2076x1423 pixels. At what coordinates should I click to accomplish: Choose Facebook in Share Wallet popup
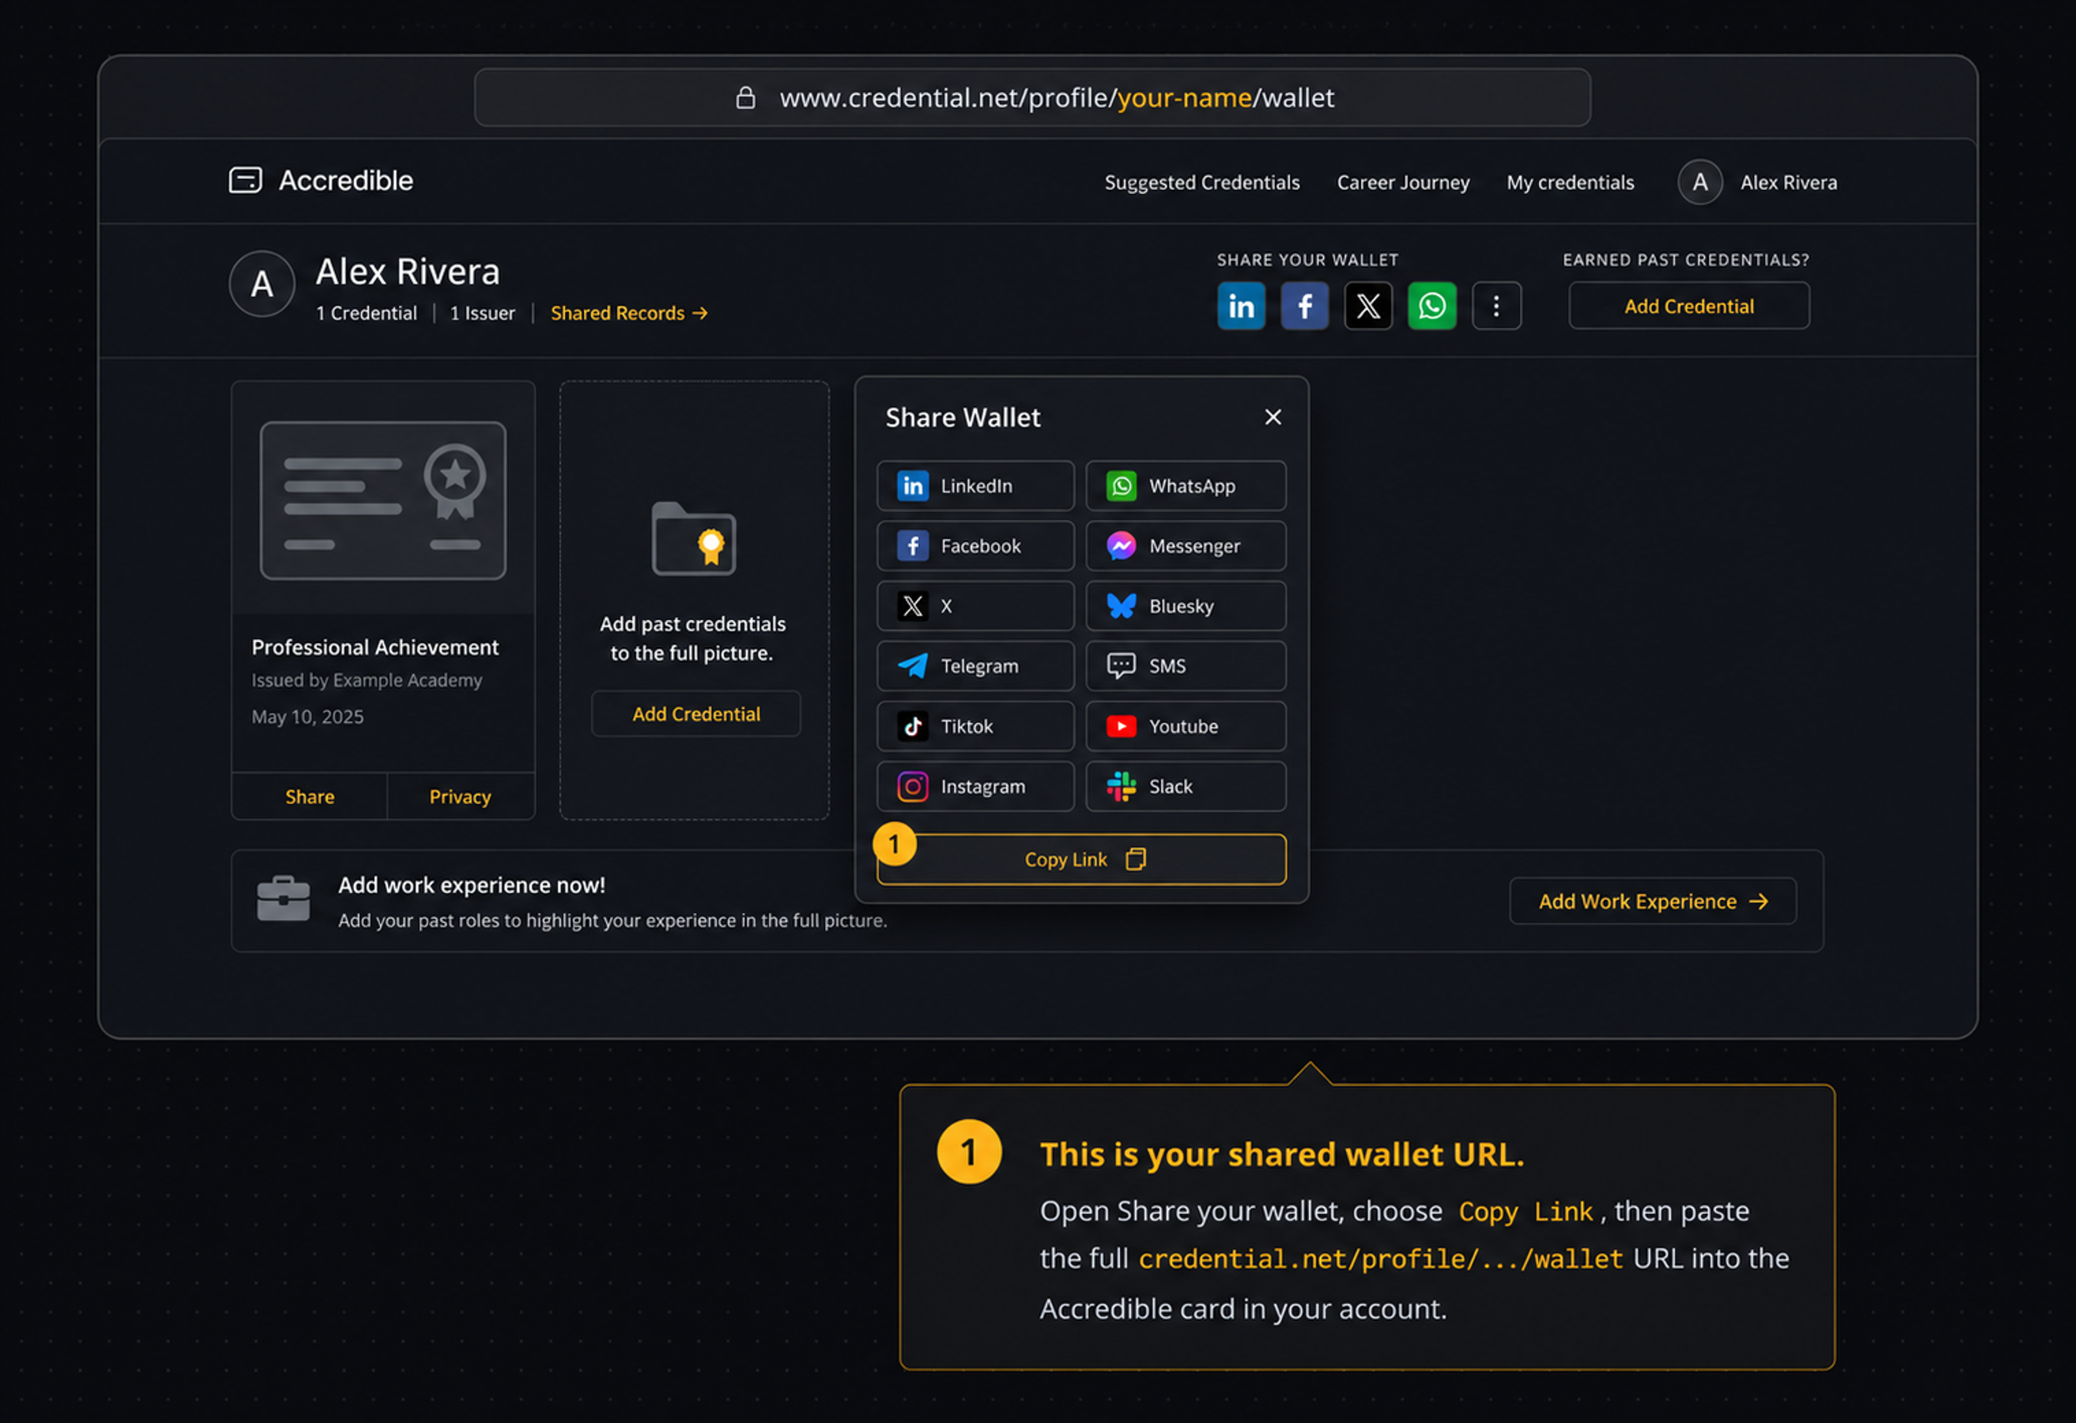pyautogui.click(x=974, y=546)
